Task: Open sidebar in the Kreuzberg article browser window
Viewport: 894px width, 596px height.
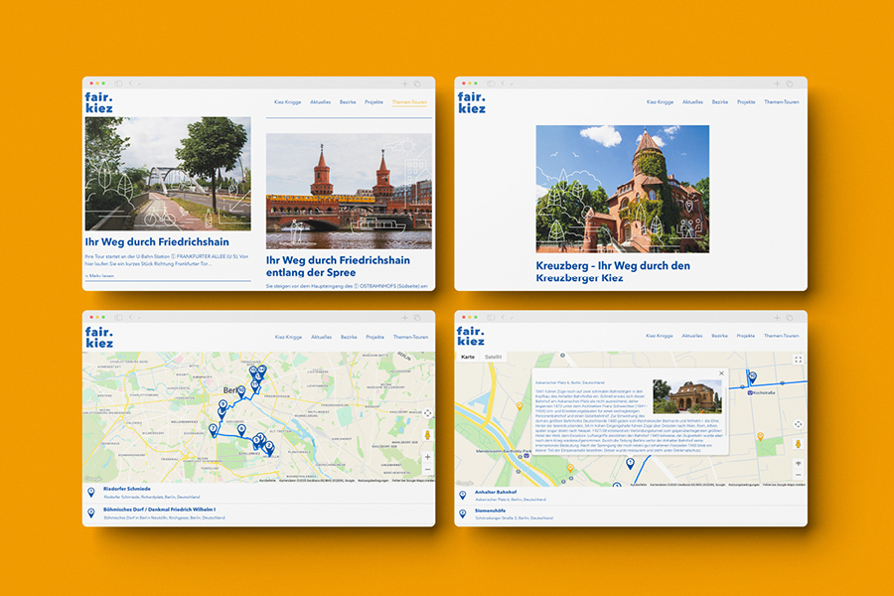Action: (490, 83)
